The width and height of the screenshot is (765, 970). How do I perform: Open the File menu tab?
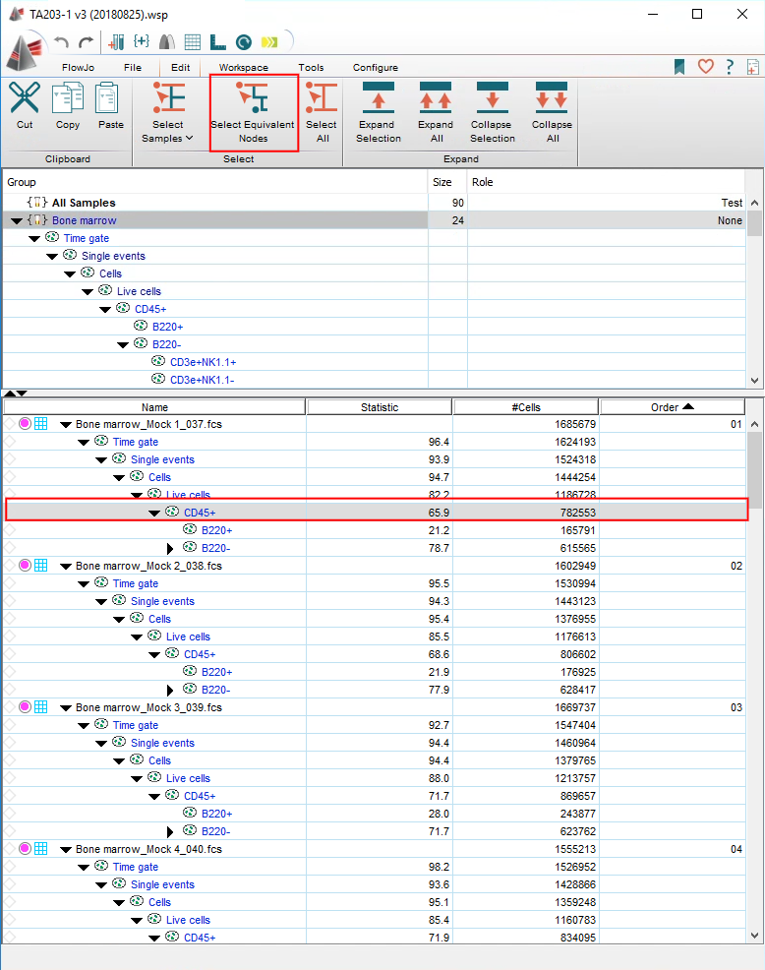pyautogui.click(x=133, y=68)
